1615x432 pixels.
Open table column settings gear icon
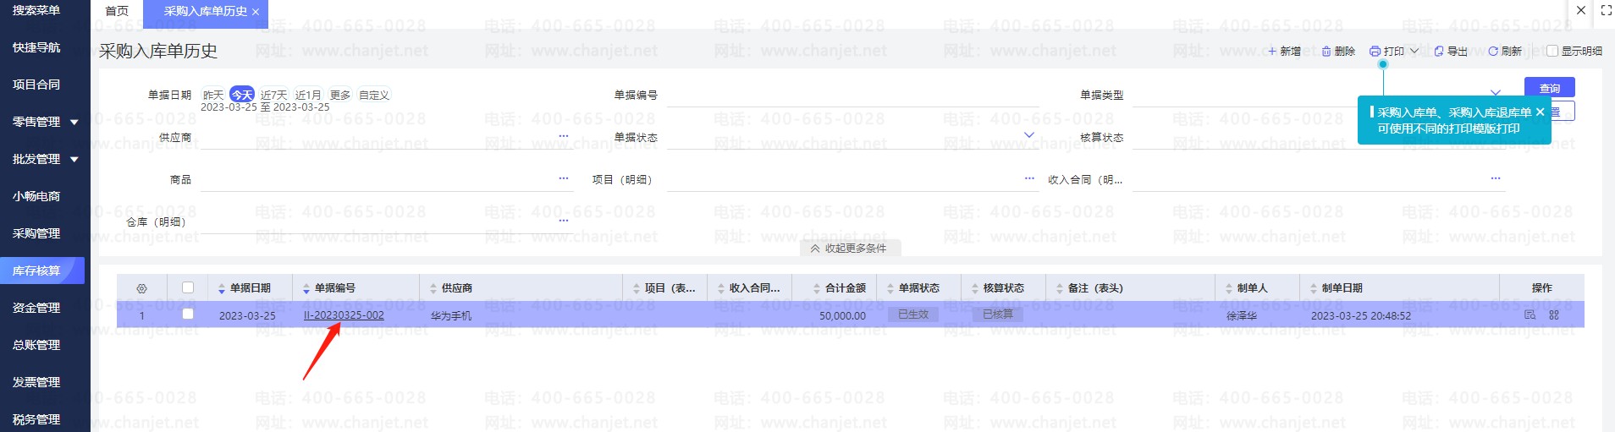[x=141, y=288]
